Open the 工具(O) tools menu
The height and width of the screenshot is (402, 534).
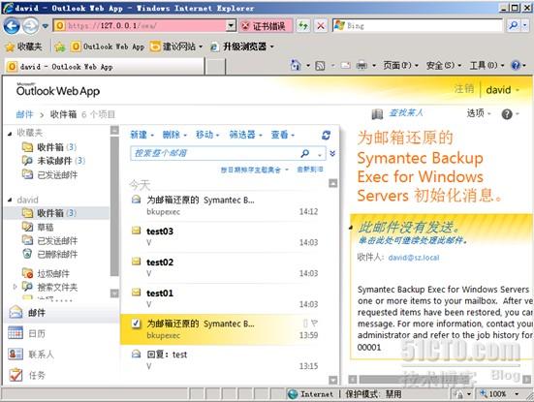point(487,65)
